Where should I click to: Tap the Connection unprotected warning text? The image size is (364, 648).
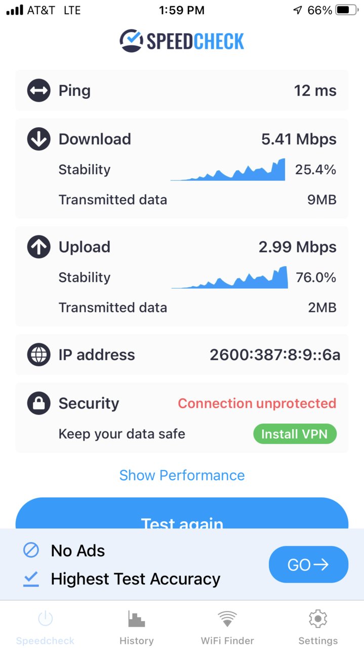point(257,403)
